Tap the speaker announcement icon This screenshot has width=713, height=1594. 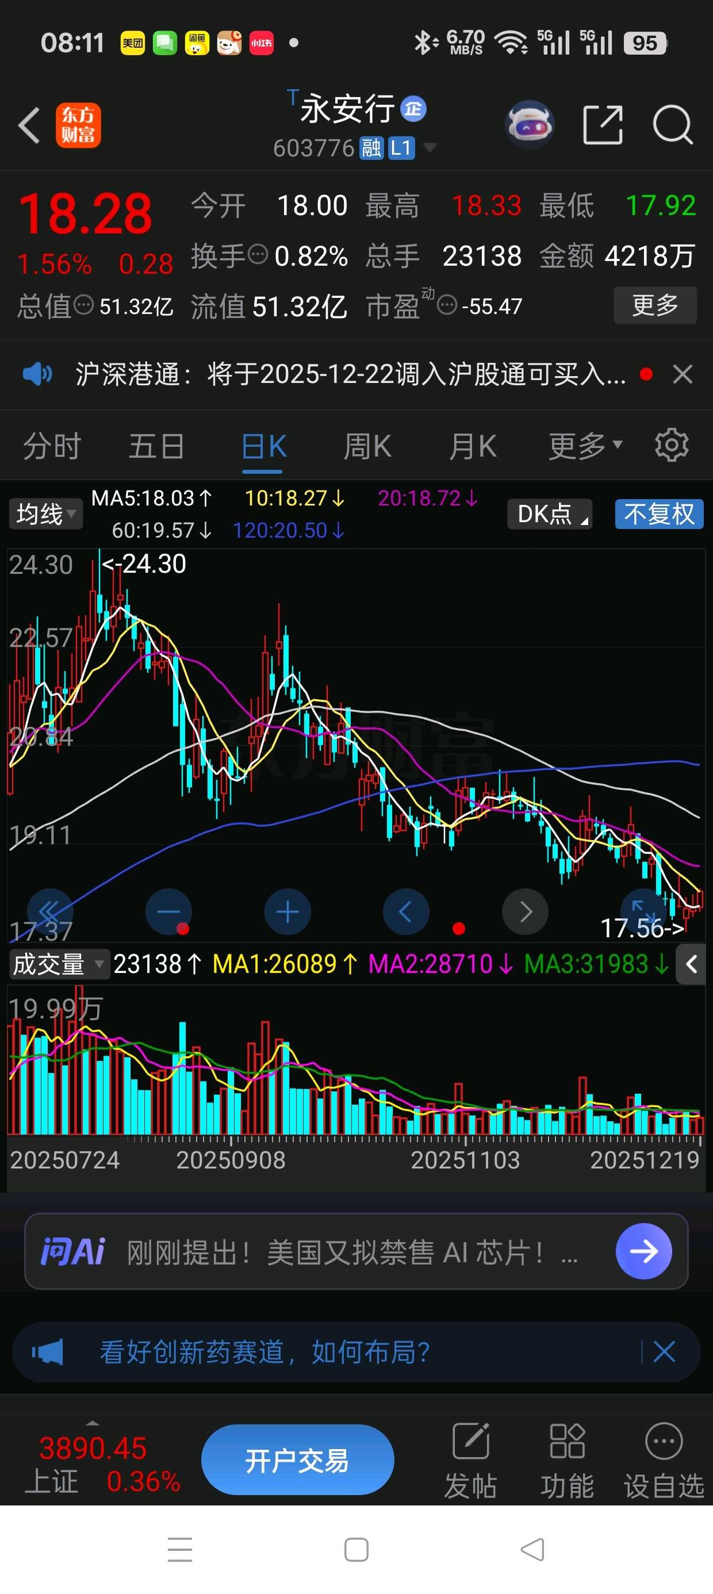37,374
